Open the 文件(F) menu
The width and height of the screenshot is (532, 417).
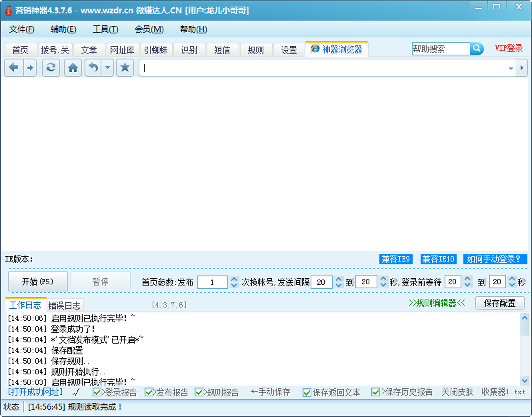(21, 29)
